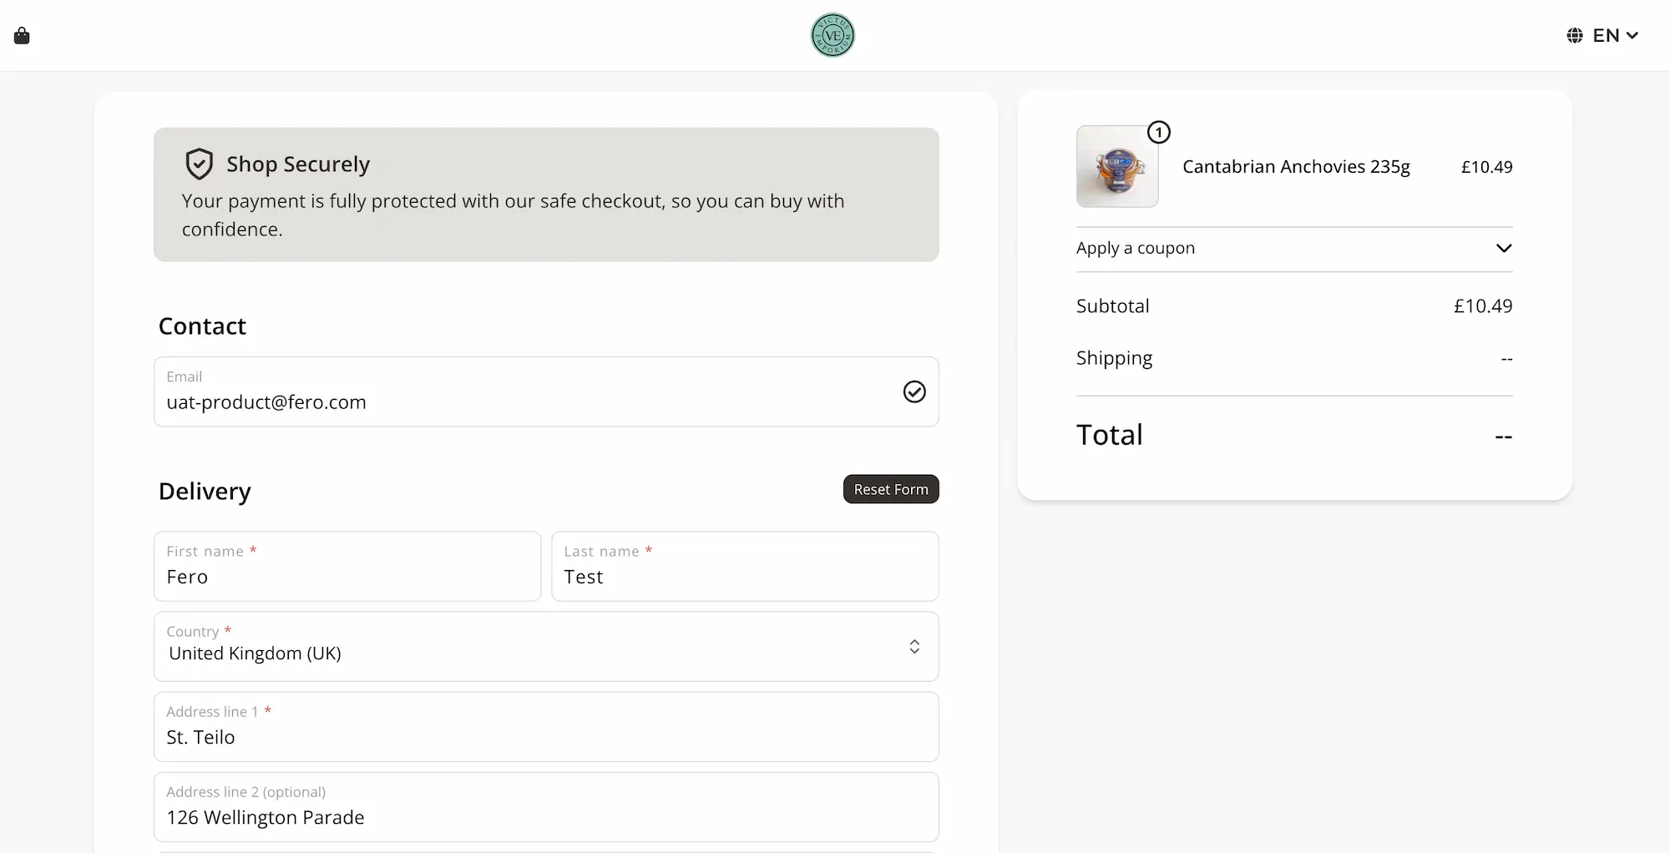This screenshot has width=1670, height=853.
Task: Focus the Email input field
Action: (x=526, y=401)
